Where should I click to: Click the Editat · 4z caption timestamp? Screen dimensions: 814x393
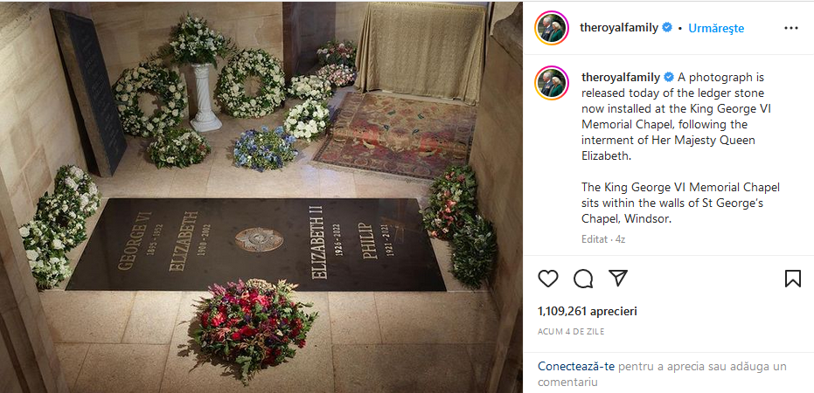(x=603, y=239)
